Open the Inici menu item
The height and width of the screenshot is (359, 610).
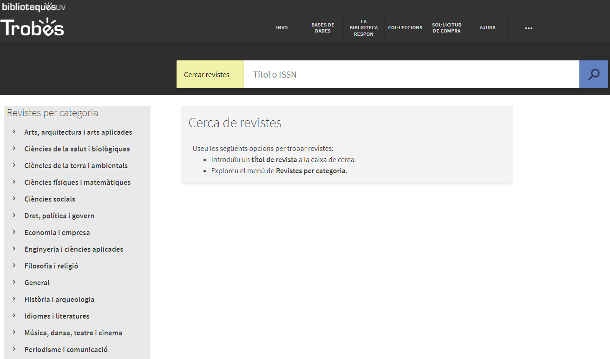[x=282, y=28]
